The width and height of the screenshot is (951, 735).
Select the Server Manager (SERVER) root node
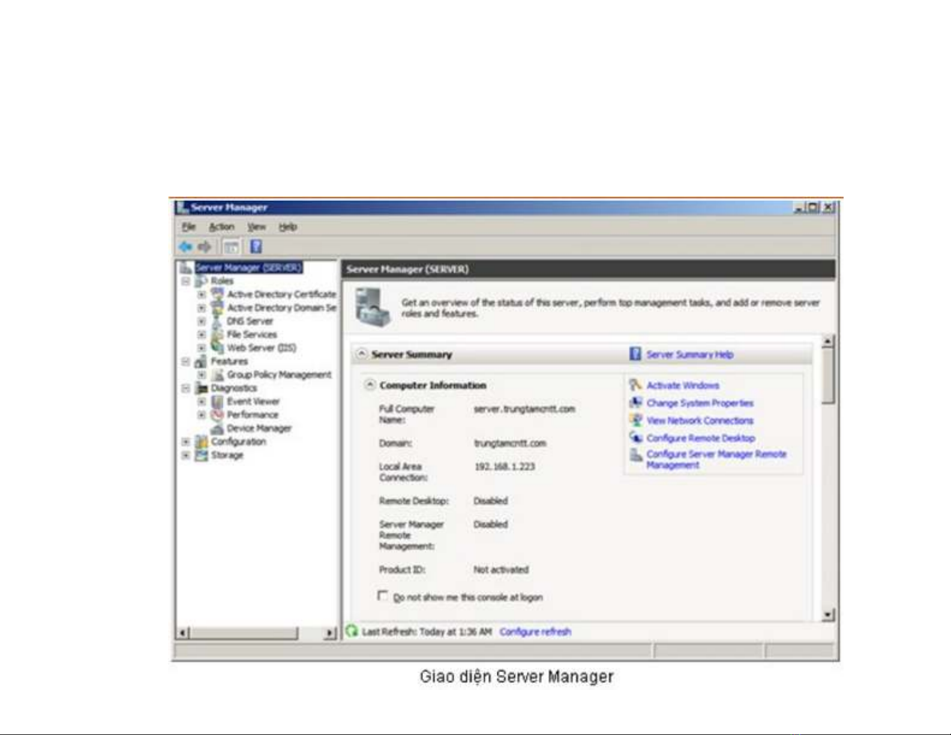coord(248,268)
